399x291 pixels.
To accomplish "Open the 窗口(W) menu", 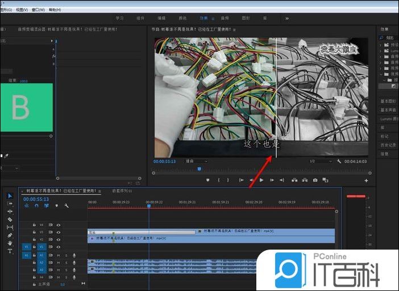I will pos(39,10).
